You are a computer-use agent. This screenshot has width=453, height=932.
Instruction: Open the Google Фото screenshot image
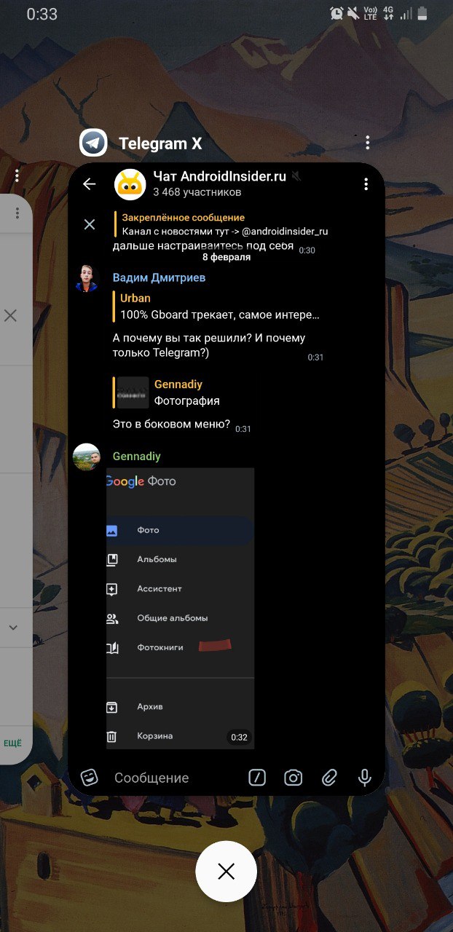pyautogui.click(x=180, y=608)
